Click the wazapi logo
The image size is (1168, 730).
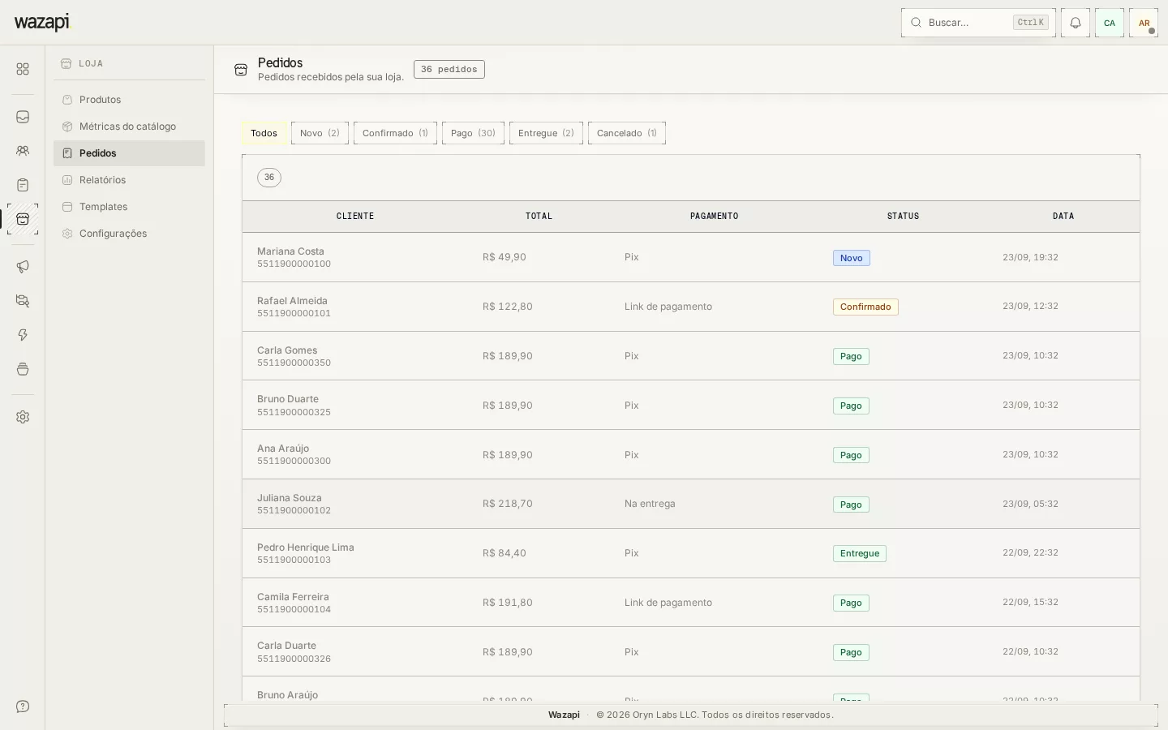coord(42,23)
